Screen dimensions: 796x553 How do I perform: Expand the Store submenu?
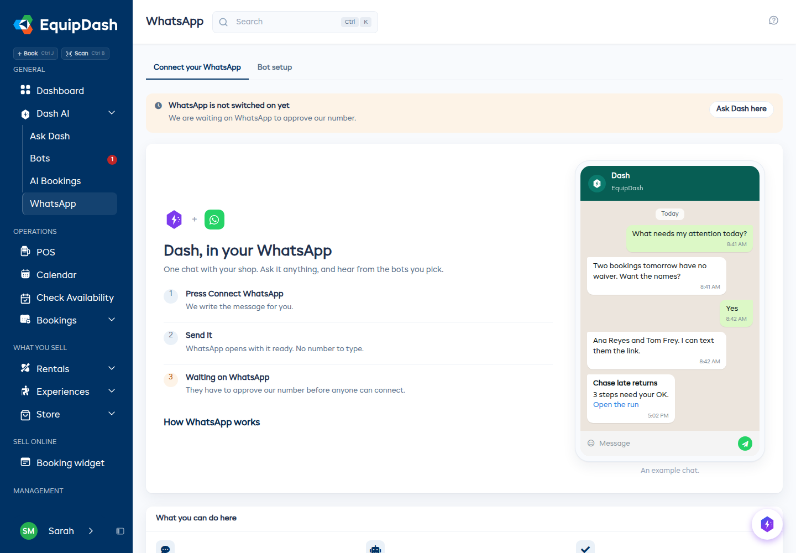tap(112, 414)
